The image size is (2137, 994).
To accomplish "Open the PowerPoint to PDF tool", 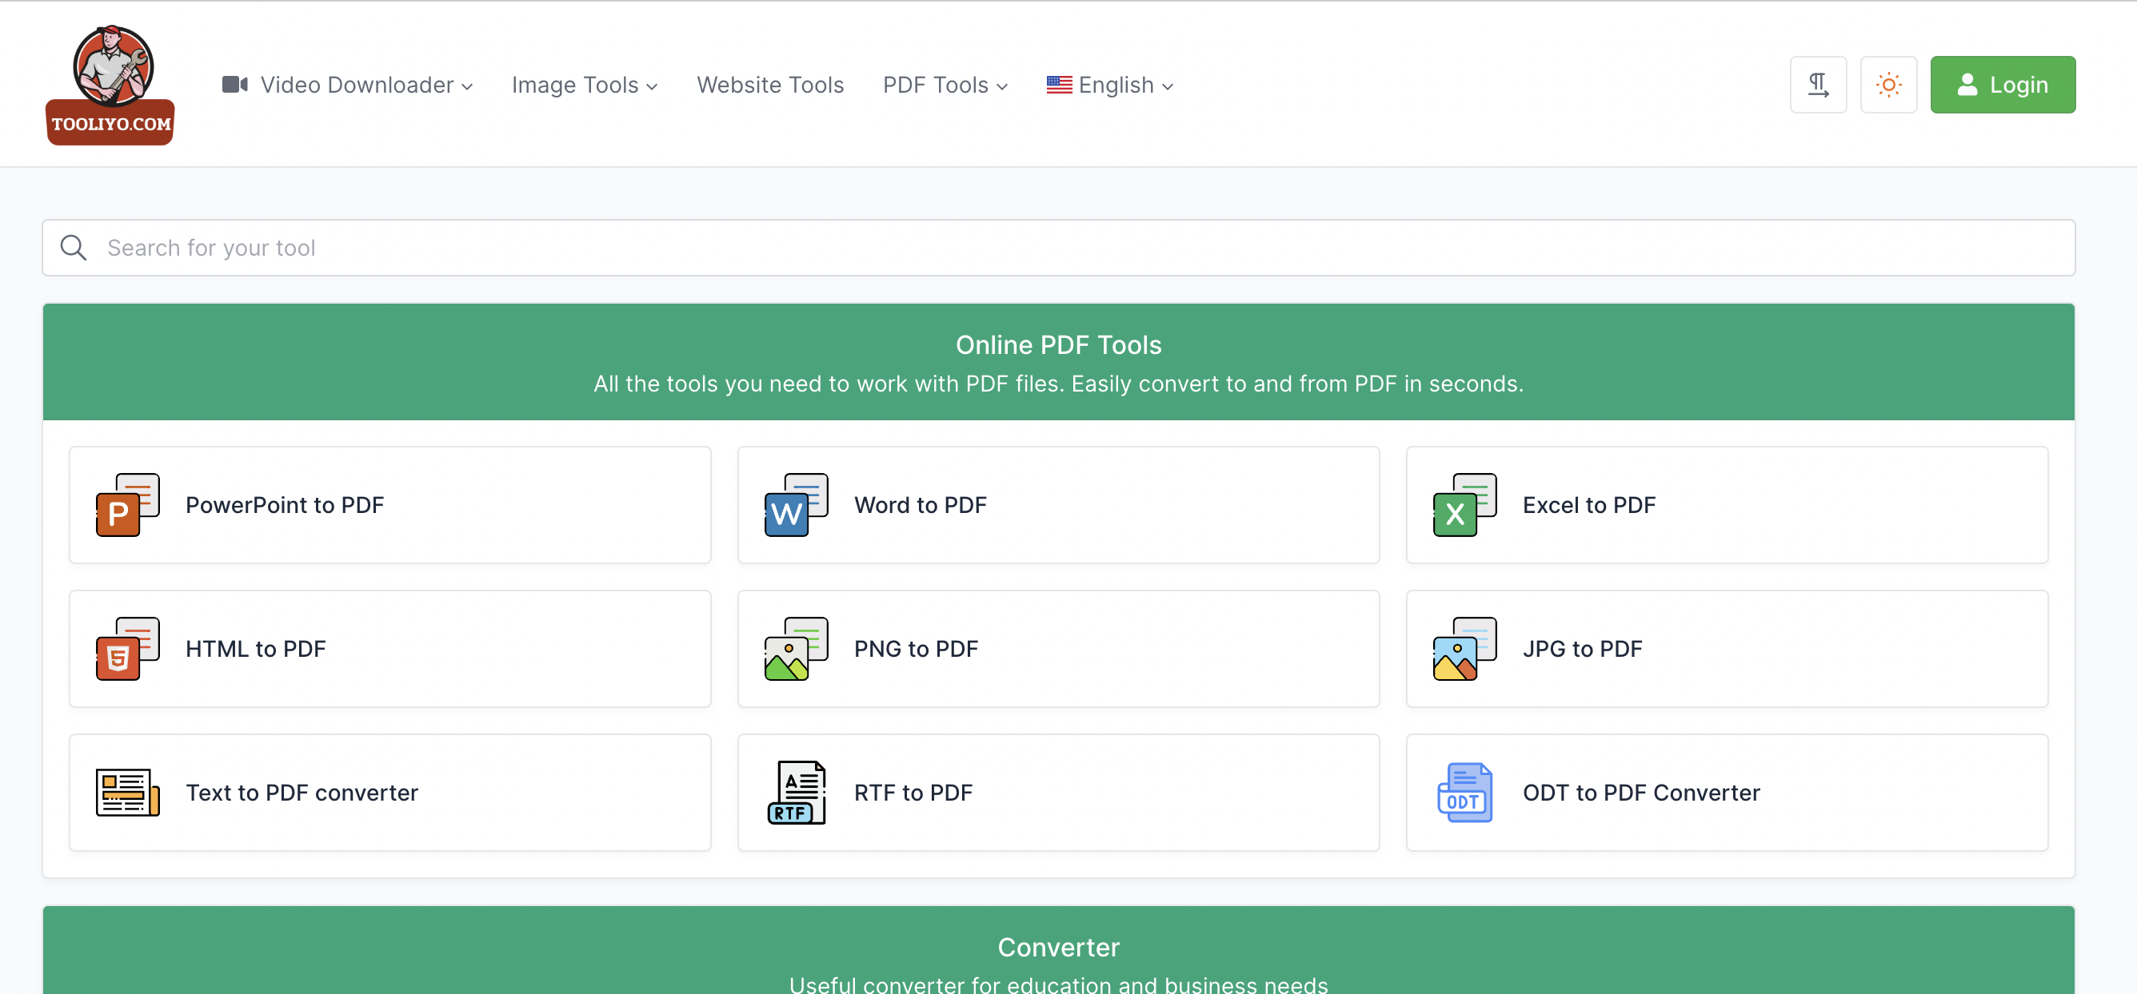I will pos(390,505).
